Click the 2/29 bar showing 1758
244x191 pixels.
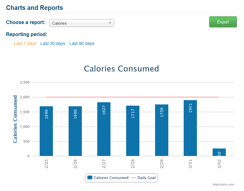pyautogui.click(x=162, y=130)
